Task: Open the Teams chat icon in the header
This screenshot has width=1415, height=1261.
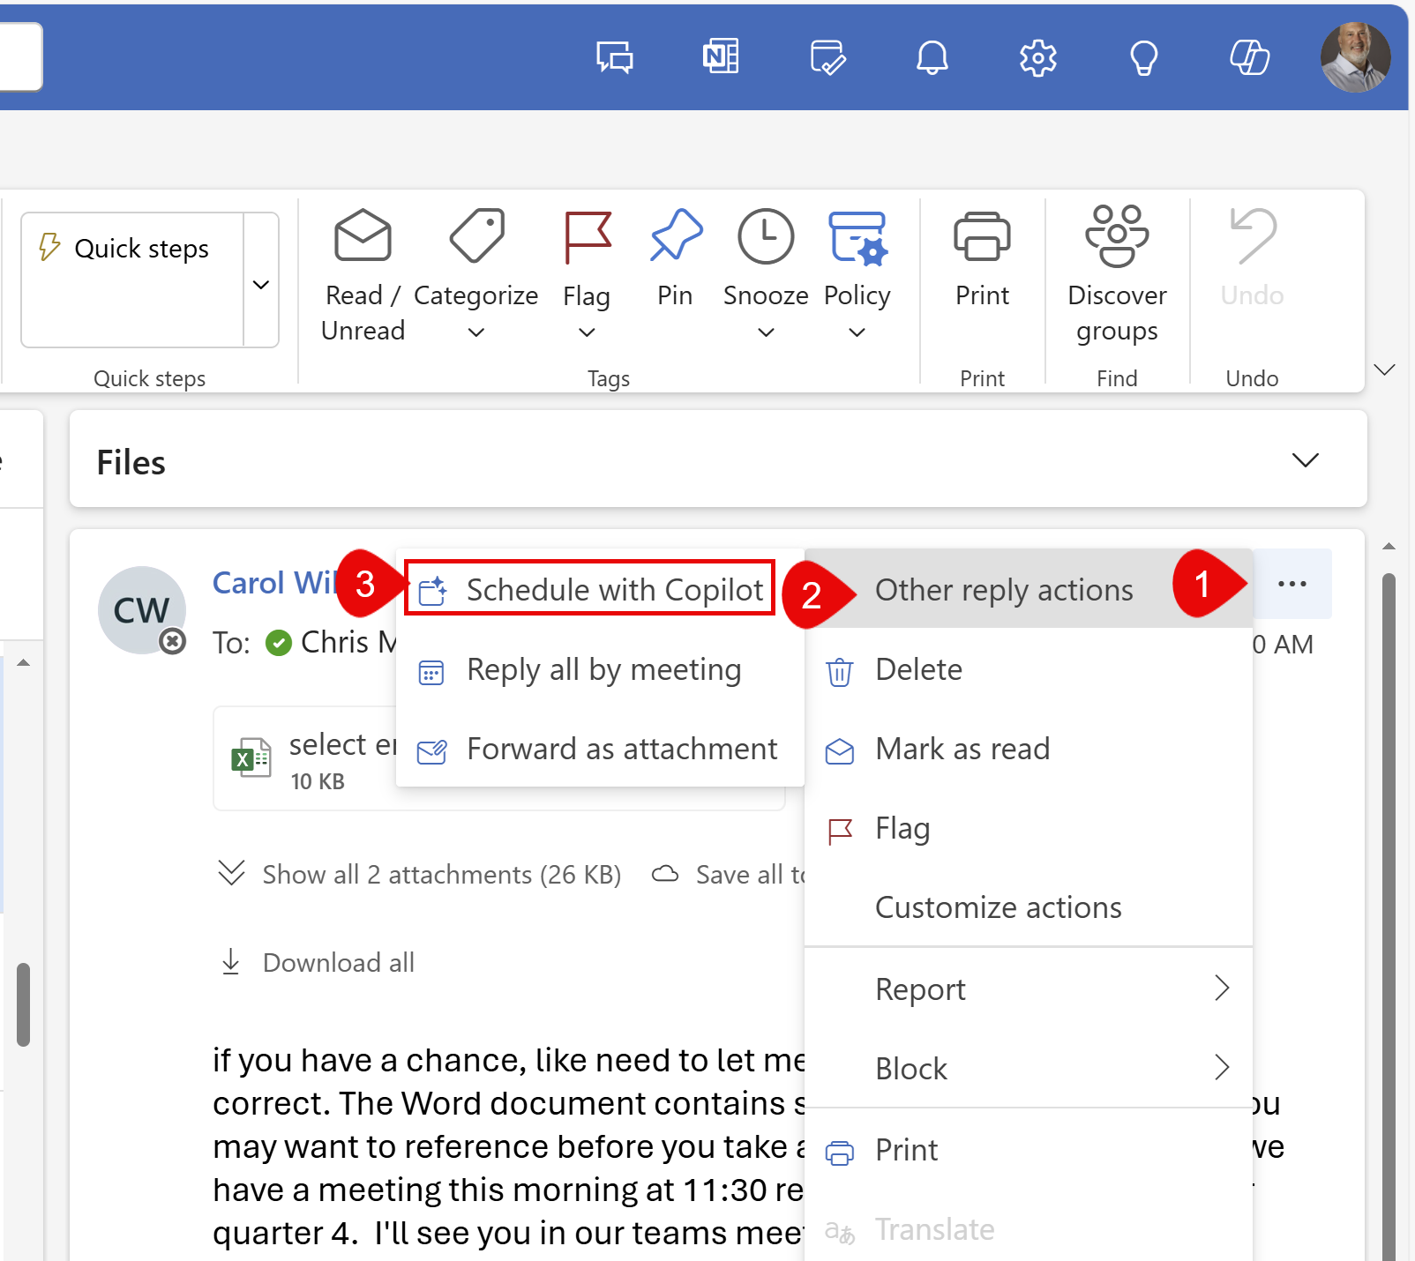Action: tap(614, 56)
